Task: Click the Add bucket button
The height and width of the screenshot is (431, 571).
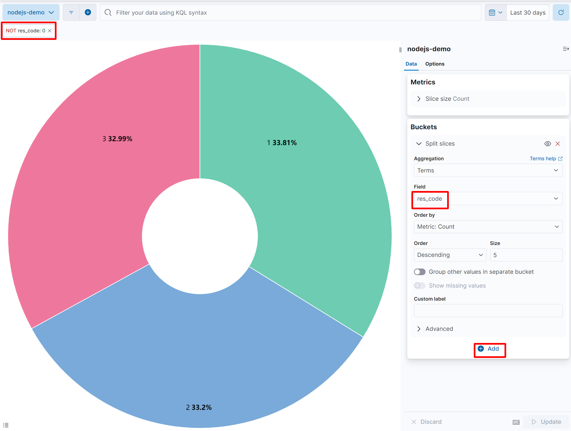Action: pos(489,349)
